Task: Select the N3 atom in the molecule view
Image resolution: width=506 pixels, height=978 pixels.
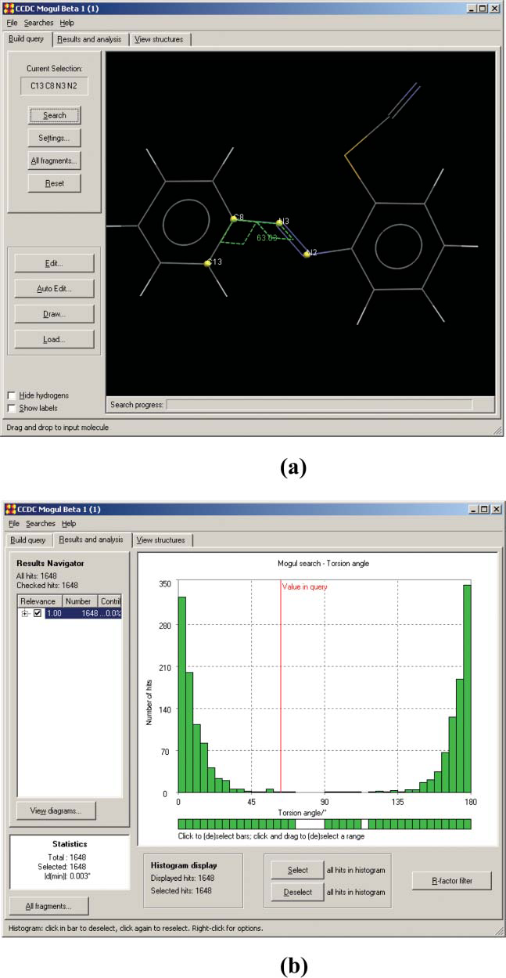Action: coord(279,222)
